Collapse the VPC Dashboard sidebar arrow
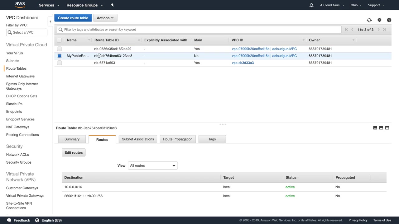The height and width of the screenshot is (224, 399). coord(50,21)
